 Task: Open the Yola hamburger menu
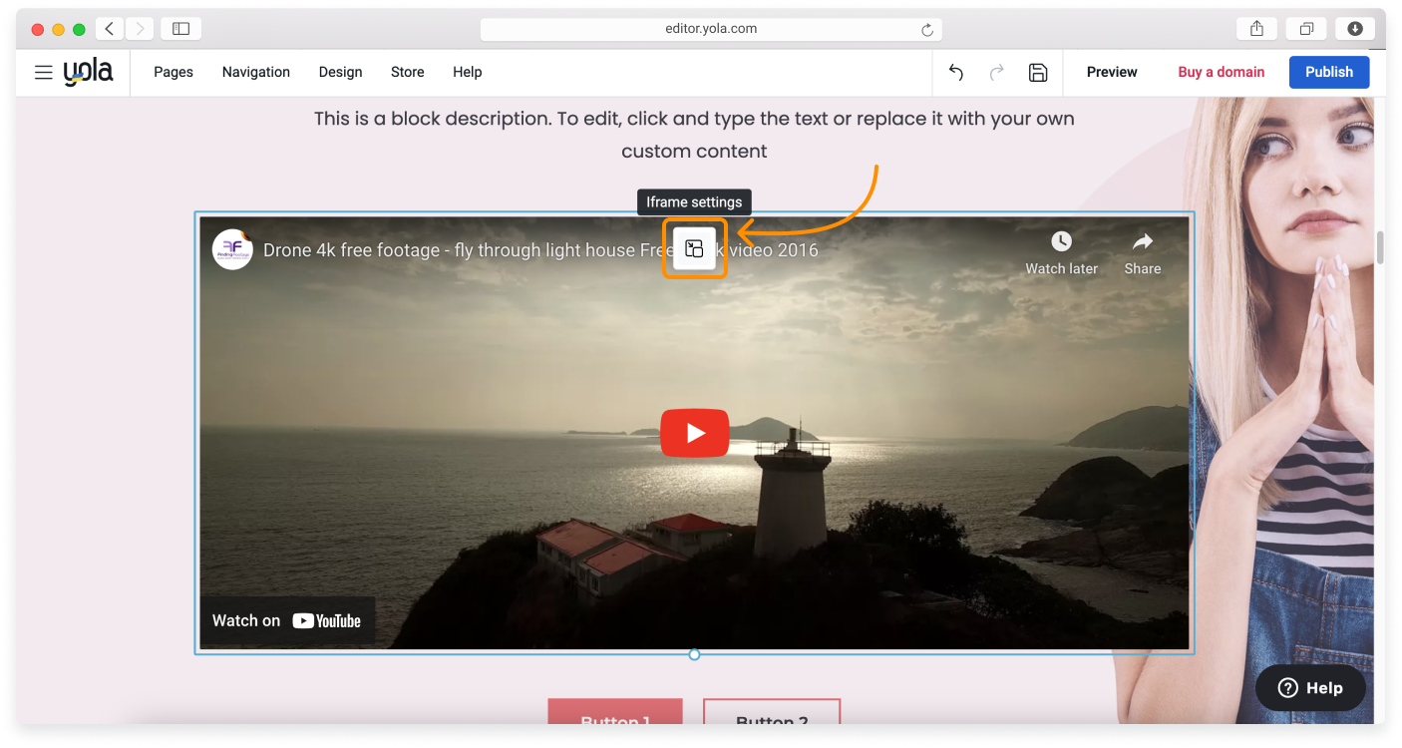43,72
